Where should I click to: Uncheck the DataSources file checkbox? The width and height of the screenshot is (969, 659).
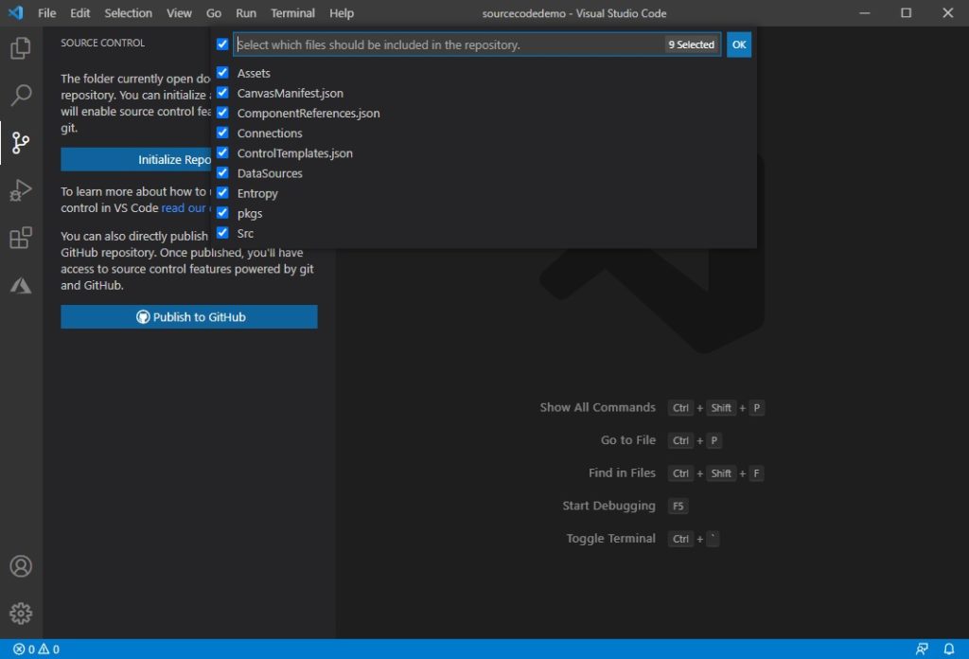(222, 172)
